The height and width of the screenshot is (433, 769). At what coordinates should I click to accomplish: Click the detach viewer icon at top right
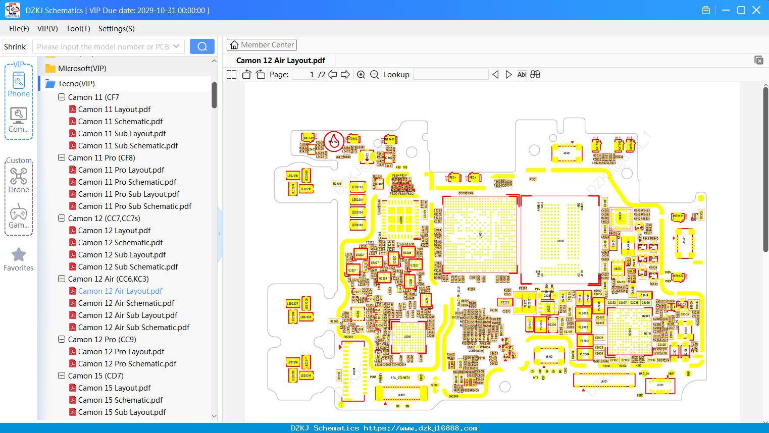(x=759, y=60)
